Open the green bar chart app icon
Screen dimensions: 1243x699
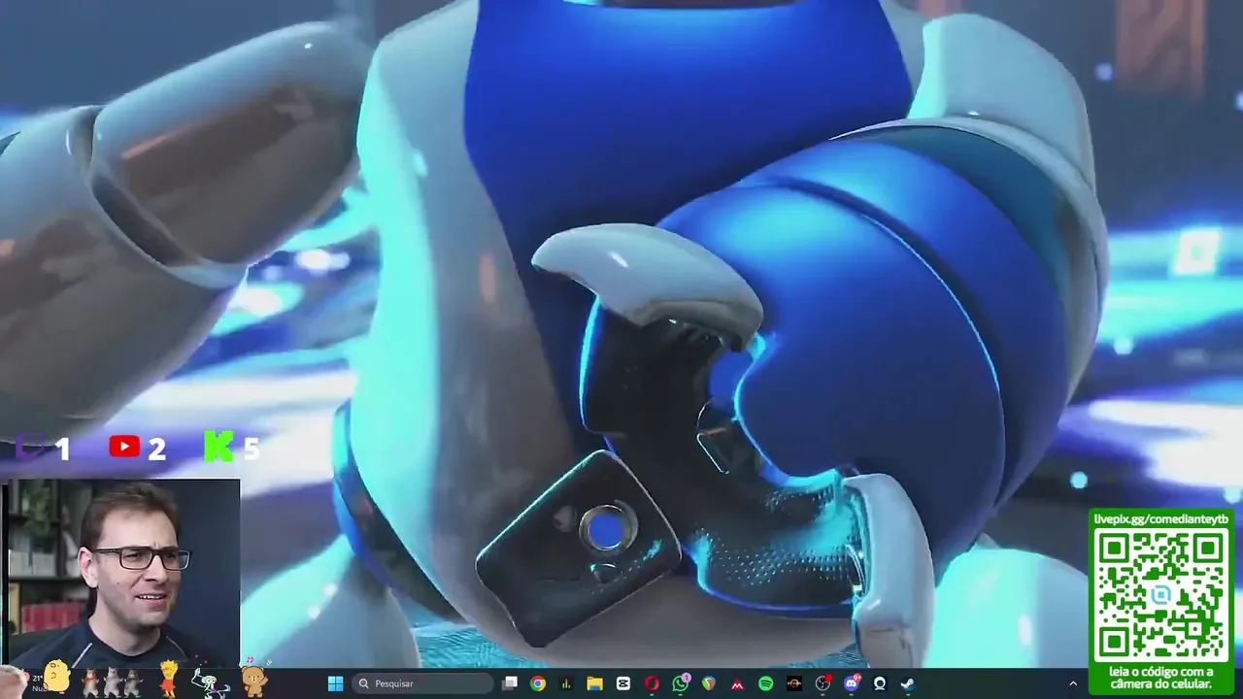[x=566, y=683]
